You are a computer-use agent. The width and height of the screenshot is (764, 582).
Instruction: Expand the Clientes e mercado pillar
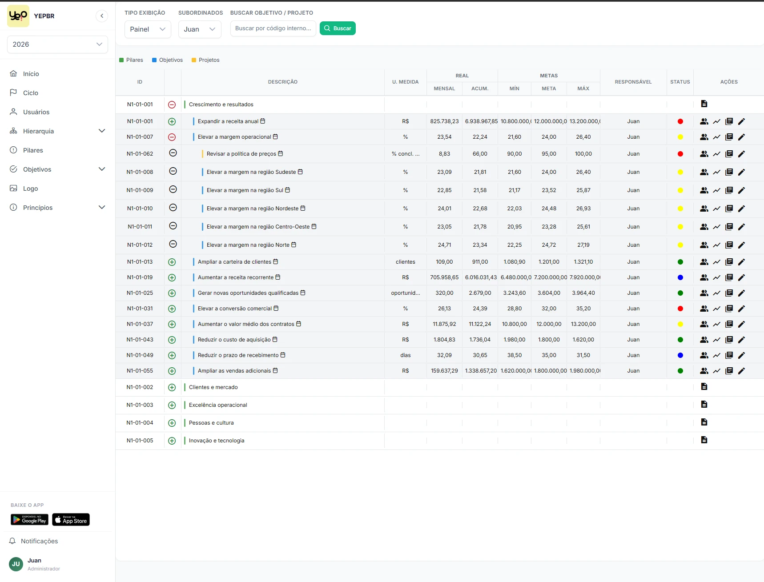(172, 388)
